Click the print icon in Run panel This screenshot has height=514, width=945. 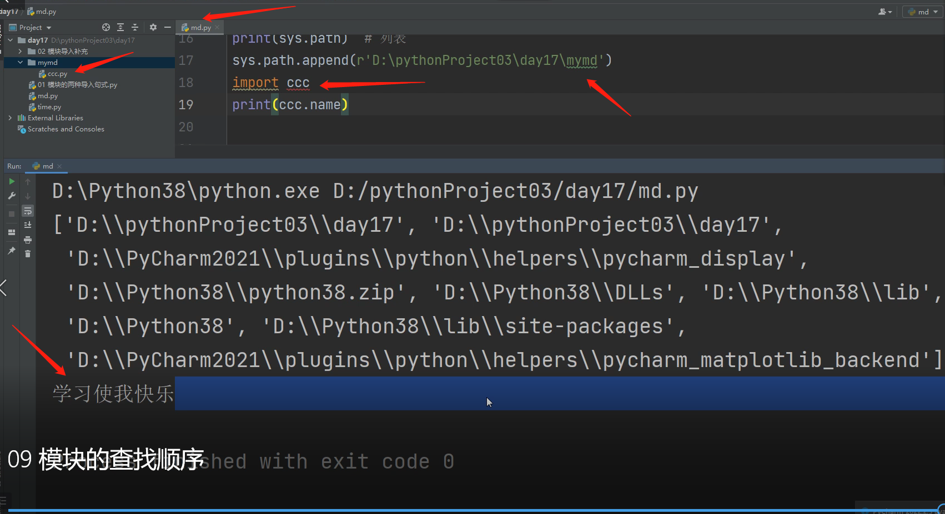click(28, 240)
